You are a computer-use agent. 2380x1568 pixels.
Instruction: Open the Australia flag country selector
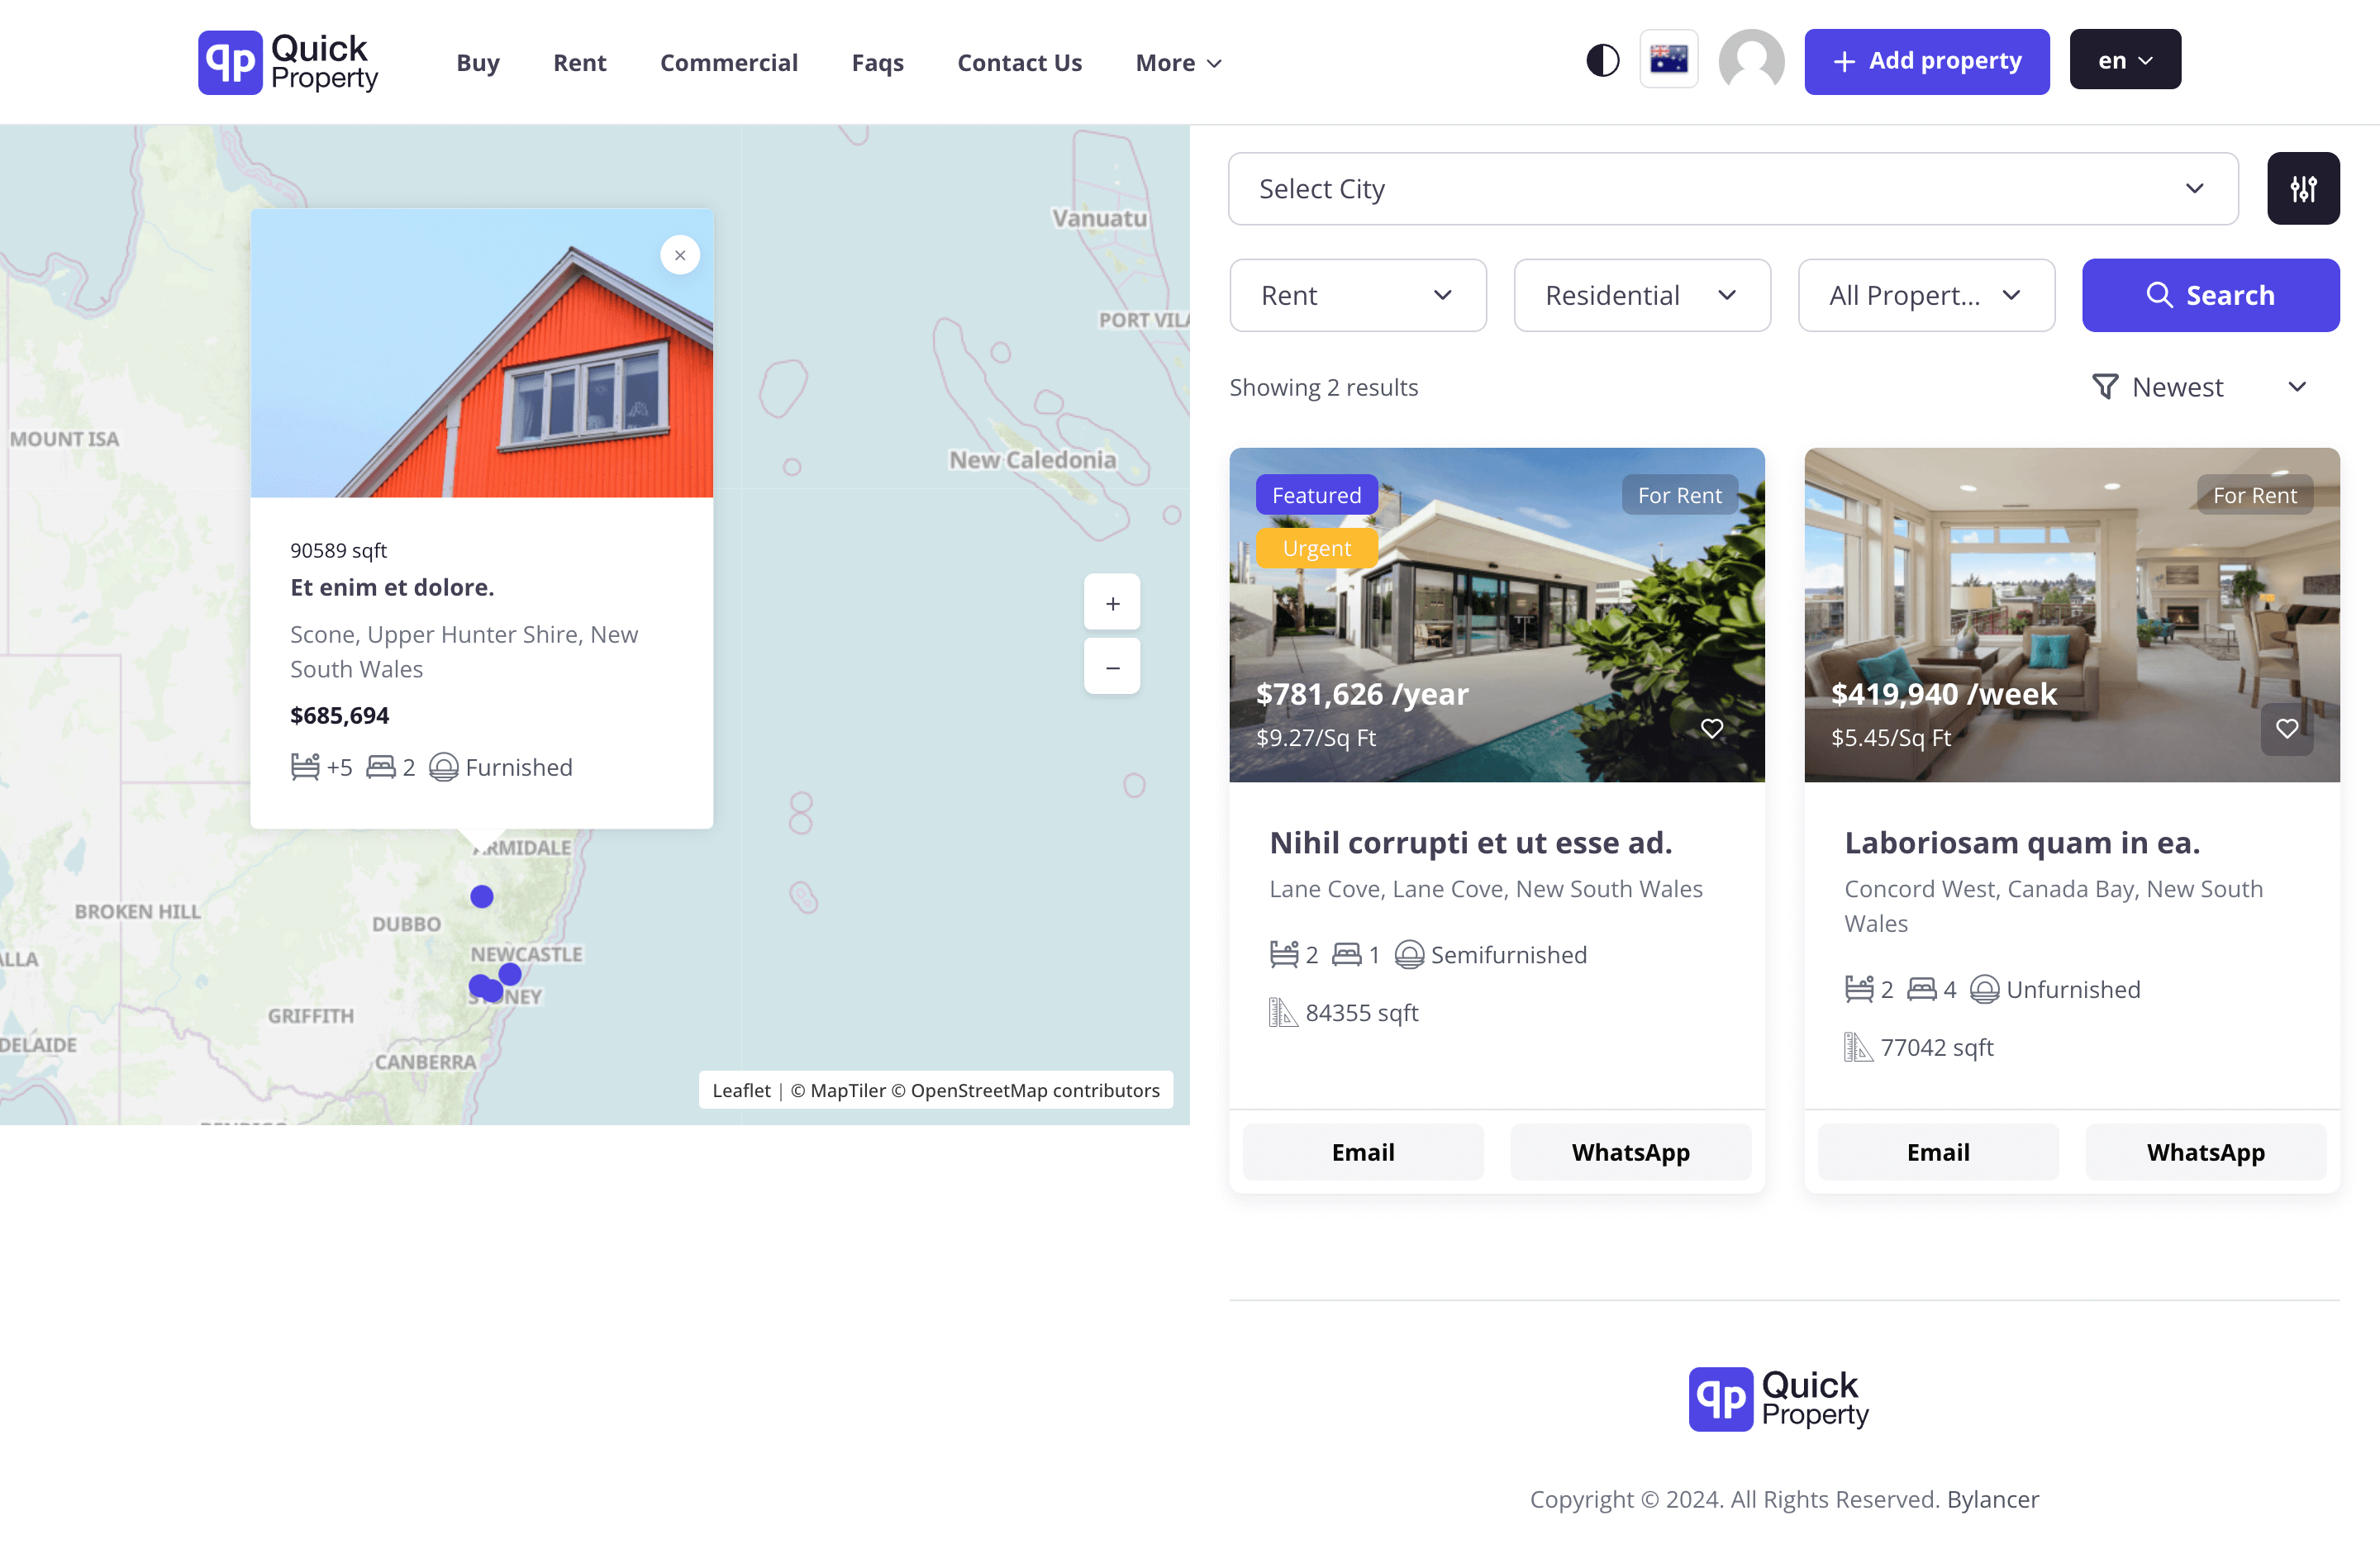(1668, 60)
